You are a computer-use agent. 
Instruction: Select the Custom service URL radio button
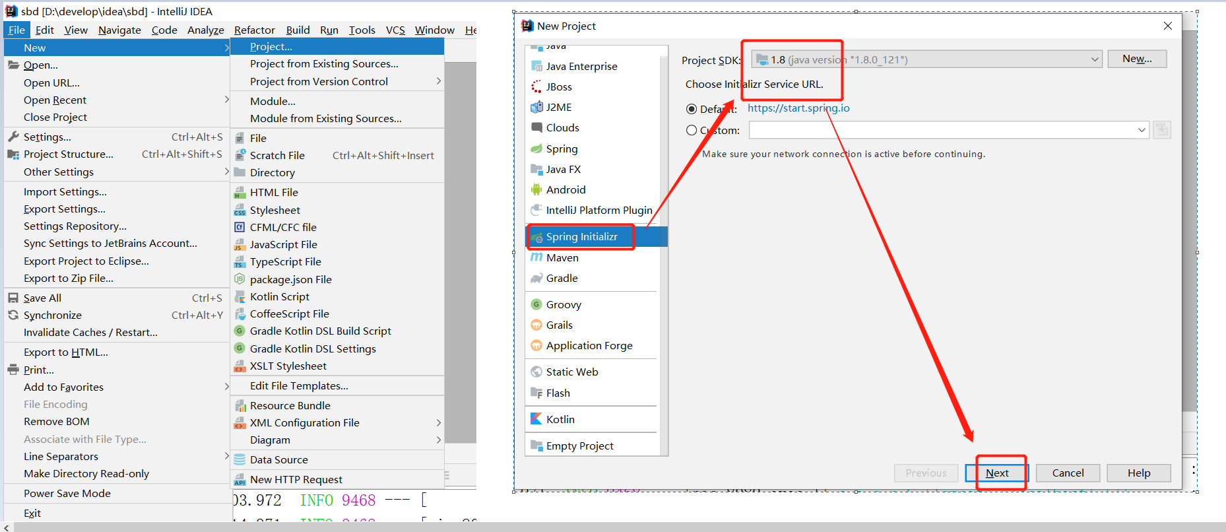692,130
